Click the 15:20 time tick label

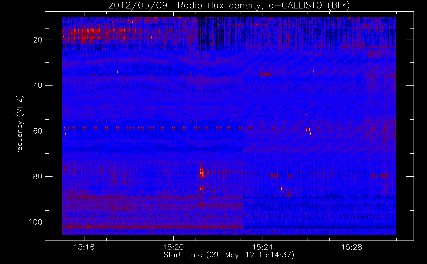pos(173,247)
